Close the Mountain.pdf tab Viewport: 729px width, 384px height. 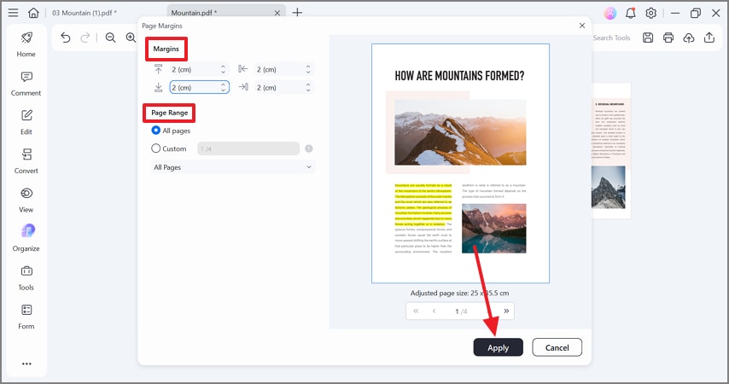(x=277, y=13)
